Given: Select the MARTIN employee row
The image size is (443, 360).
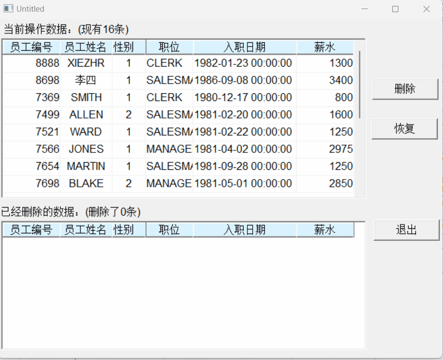Looking at the screenshot, I should coord(178,166).
